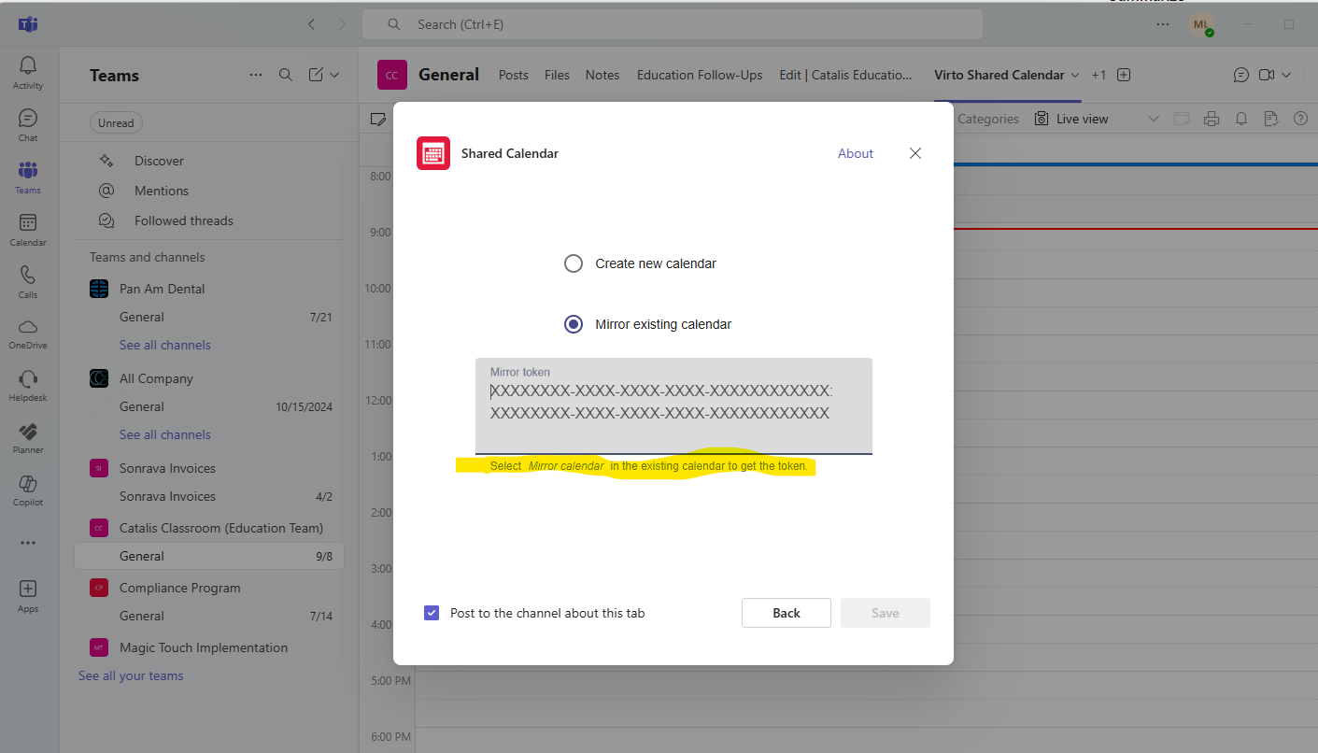Open the Live view camera icon

tap(1042, 119)
